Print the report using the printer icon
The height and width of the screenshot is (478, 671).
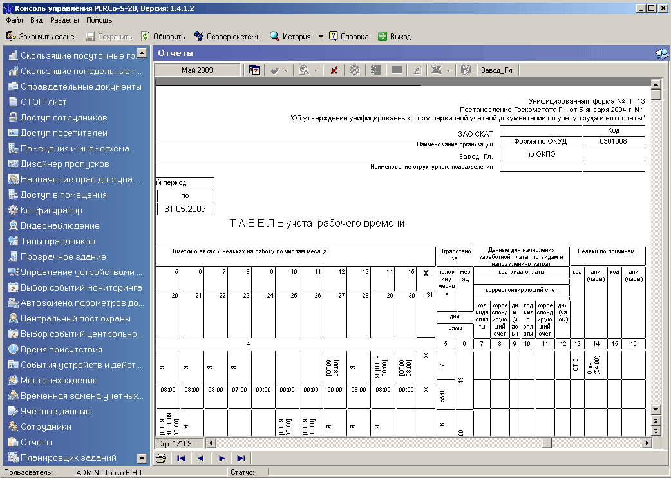point(162,459)
